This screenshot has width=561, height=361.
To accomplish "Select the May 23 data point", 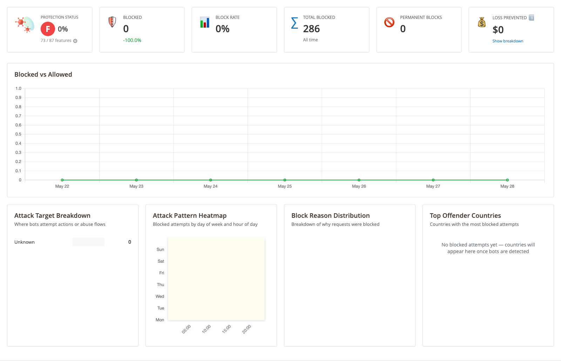I will pyautogui.click(x=136, y=180).
